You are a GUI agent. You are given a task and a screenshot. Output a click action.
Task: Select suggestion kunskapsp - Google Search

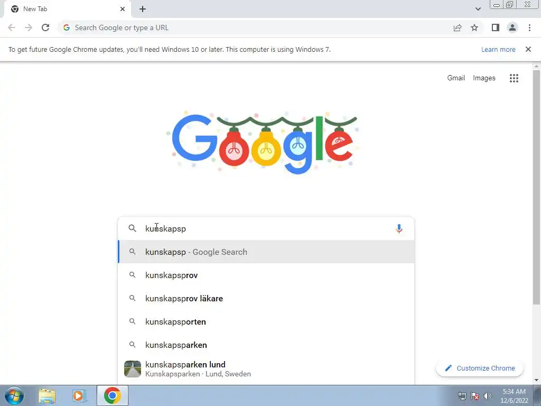tap(266, 252)
